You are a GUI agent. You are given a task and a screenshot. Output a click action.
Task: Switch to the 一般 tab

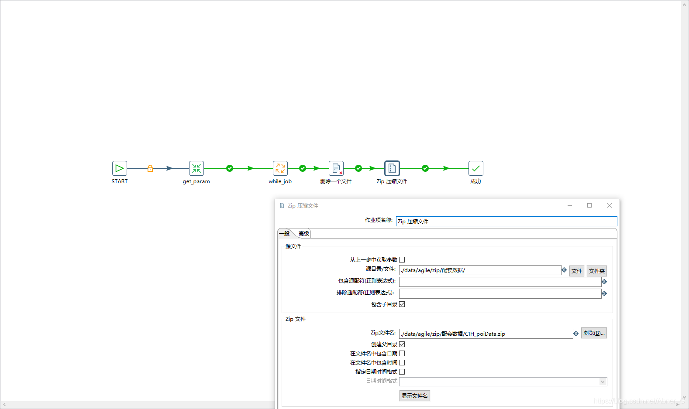pyautogui.click(x=285, y=233)
